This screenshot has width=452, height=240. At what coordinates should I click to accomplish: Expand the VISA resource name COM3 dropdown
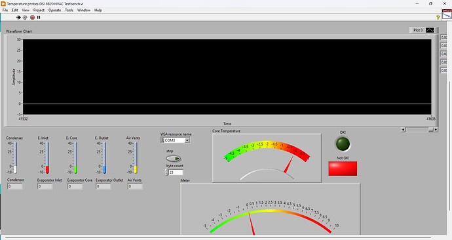pyautogui.click(x=187, y=140)
